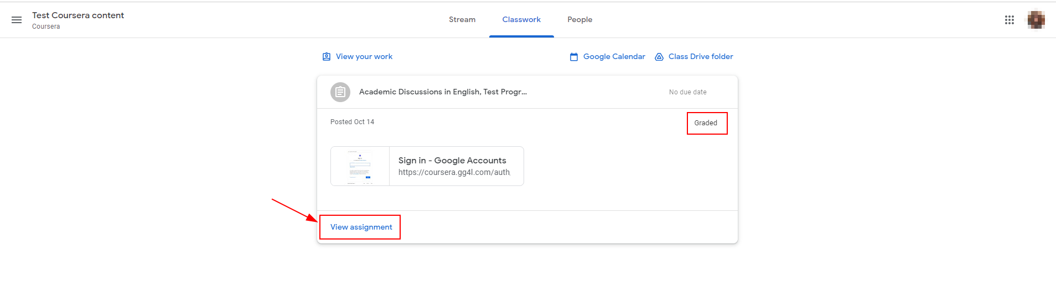Switch to the Stream tab
Screen dimensions: 1056x303
click(462, 20)
